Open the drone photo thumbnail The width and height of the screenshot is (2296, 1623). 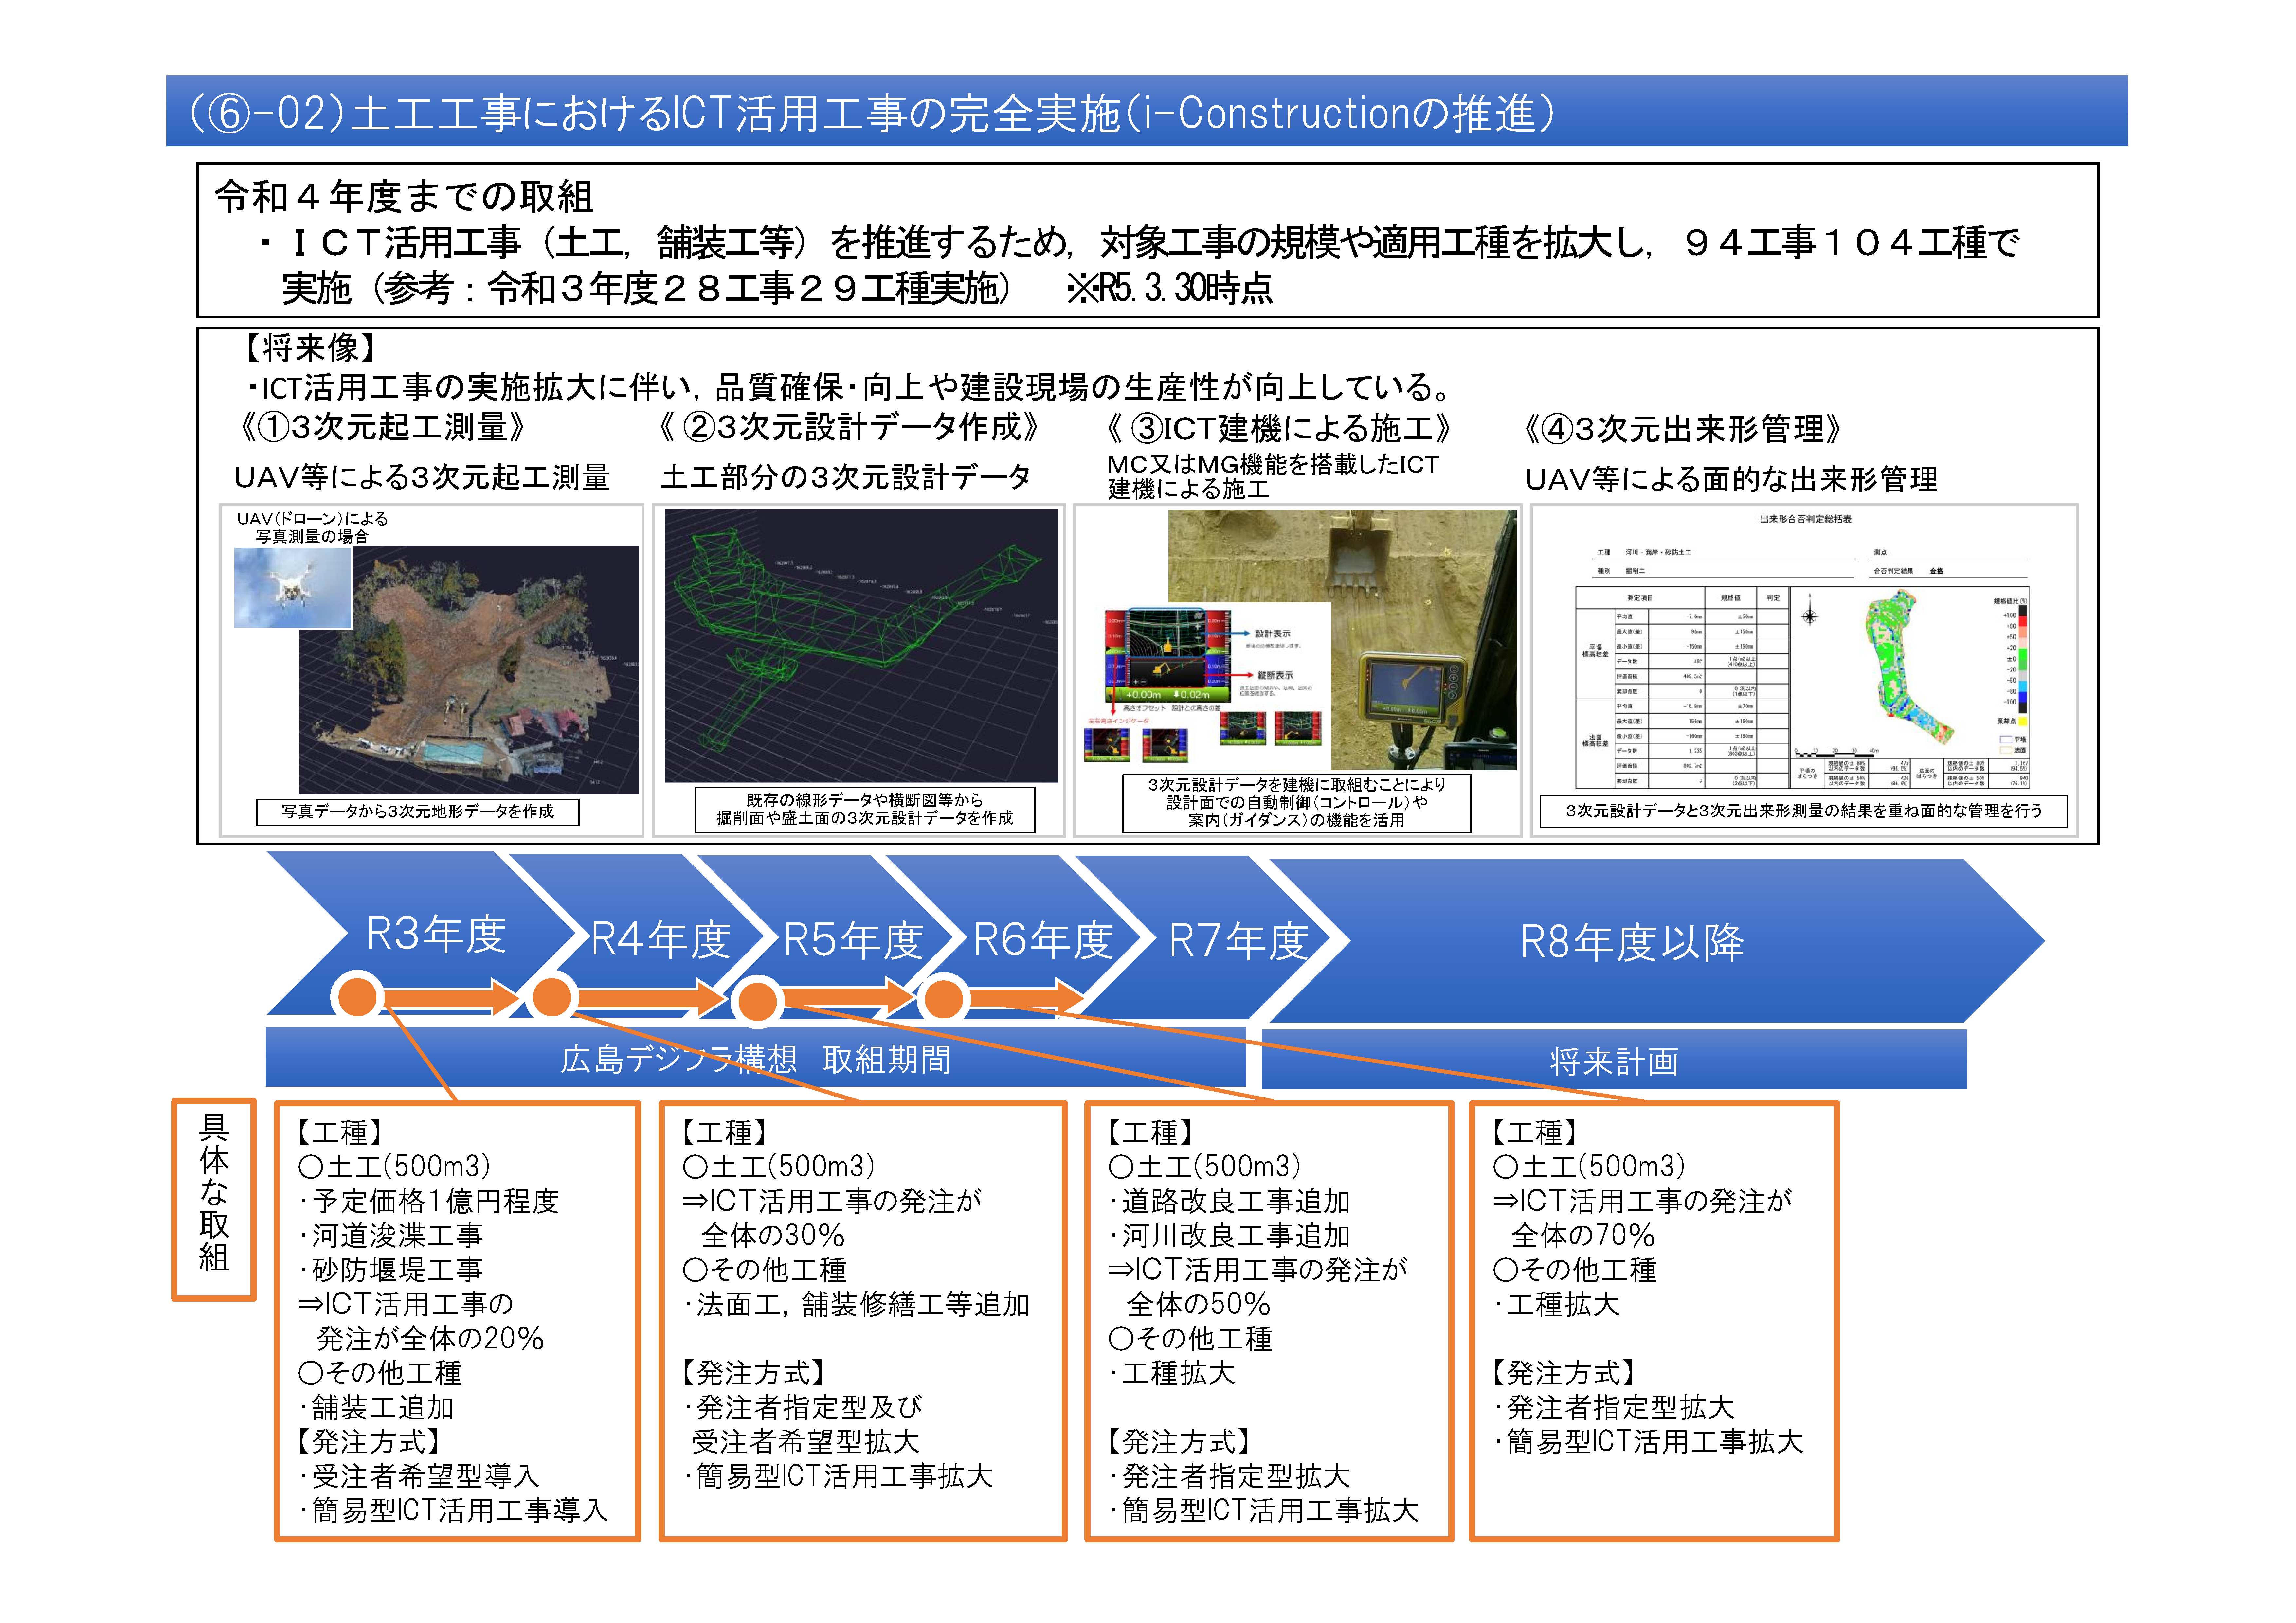[293, 588]
